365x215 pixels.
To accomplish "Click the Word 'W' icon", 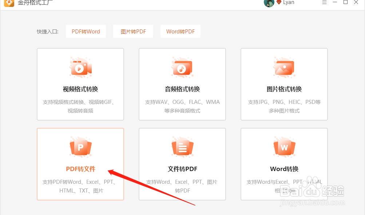I will 284,147.
